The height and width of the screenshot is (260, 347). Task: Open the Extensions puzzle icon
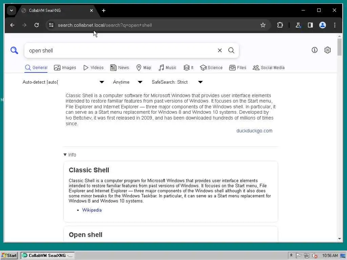280,25
